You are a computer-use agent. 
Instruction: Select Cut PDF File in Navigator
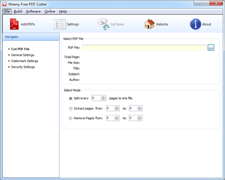[x=20, y=49]
